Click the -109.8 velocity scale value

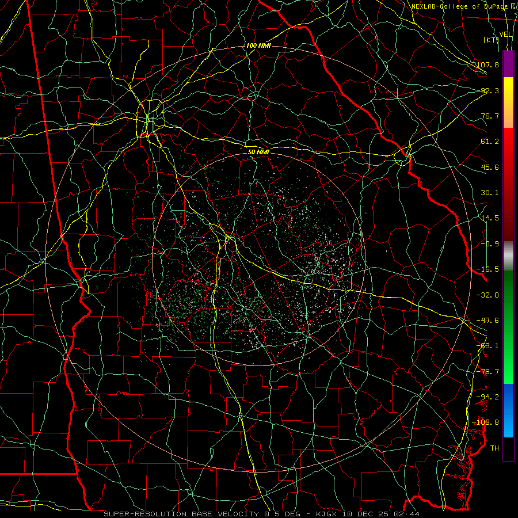point(486,422)
